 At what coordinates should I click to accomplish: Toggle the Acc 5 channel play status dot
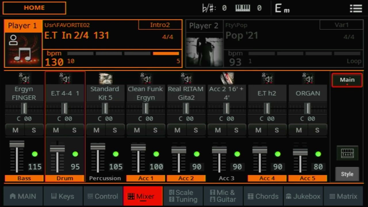click(318, 154)
